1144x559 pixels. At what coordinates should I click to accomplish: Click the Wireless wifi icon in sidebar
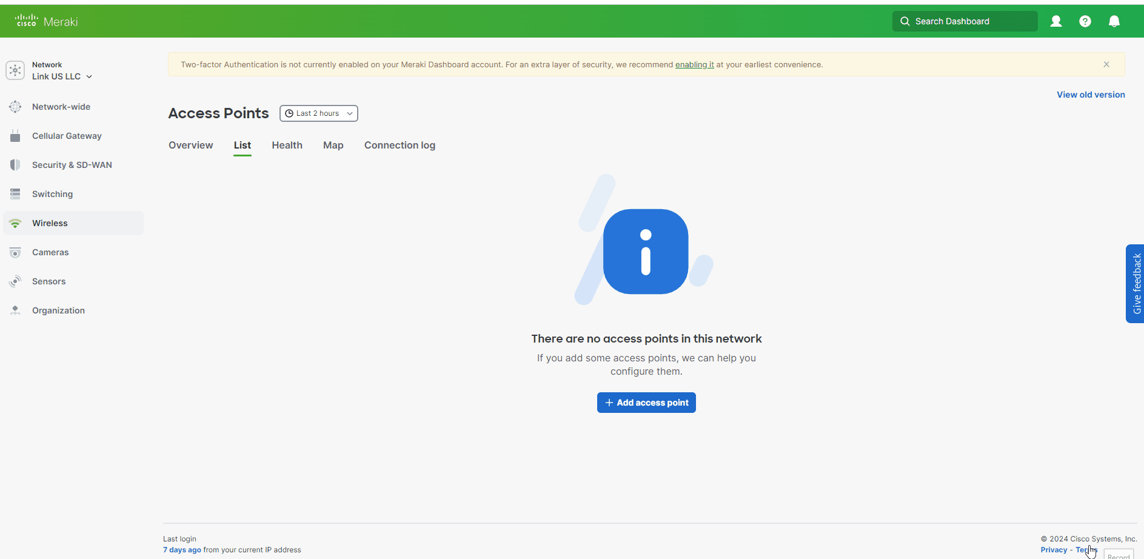click(16, 223)
